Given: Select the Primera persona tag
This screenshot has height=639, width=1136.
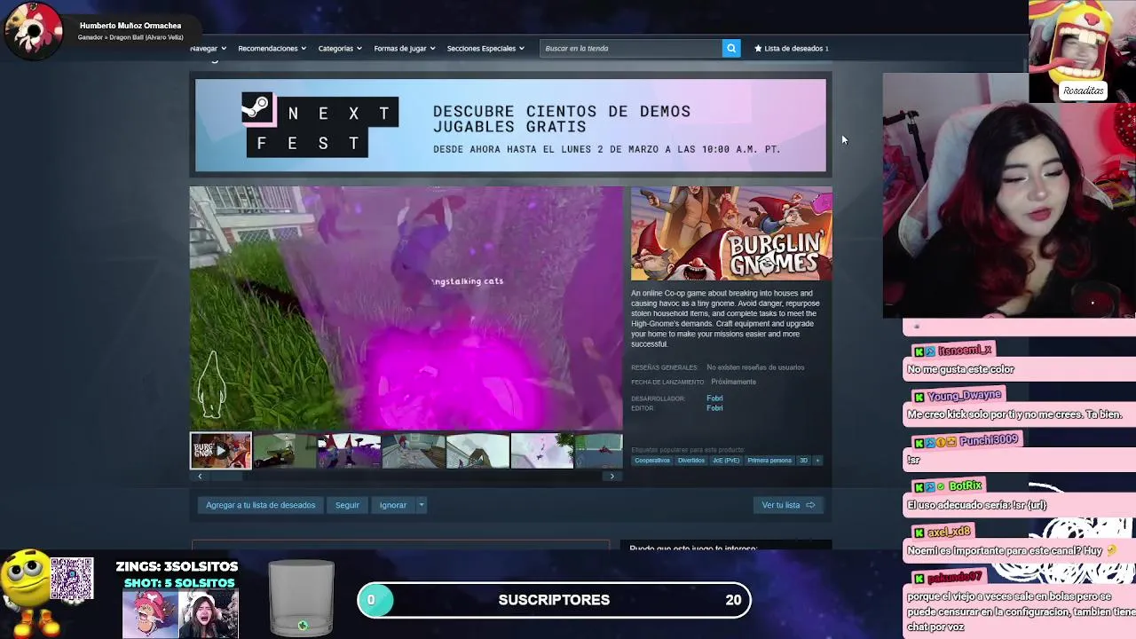Looking at the screenshot, I should tap(769, 461).
